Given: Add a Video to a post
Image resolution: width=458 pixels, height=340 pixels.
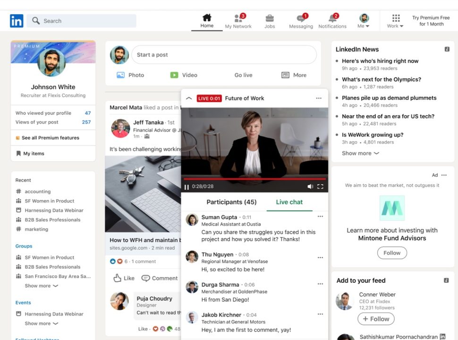Looking at the screenshot, I should [184, 75].
